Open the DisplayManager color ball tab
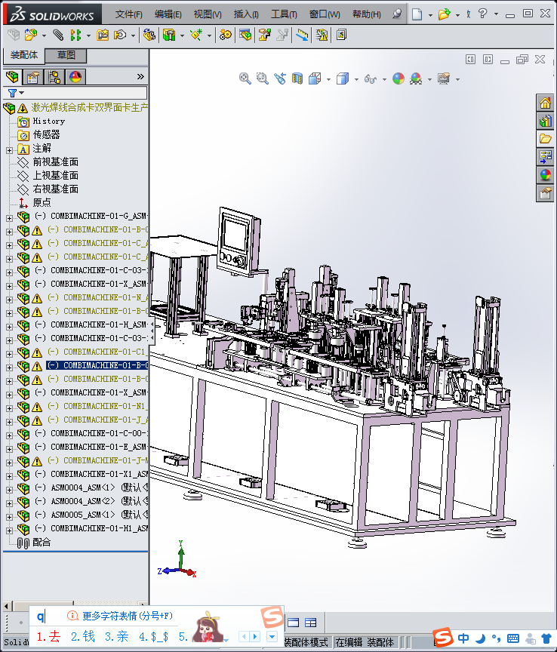This screenshot has width=557, height=652. tap(75, 77)
